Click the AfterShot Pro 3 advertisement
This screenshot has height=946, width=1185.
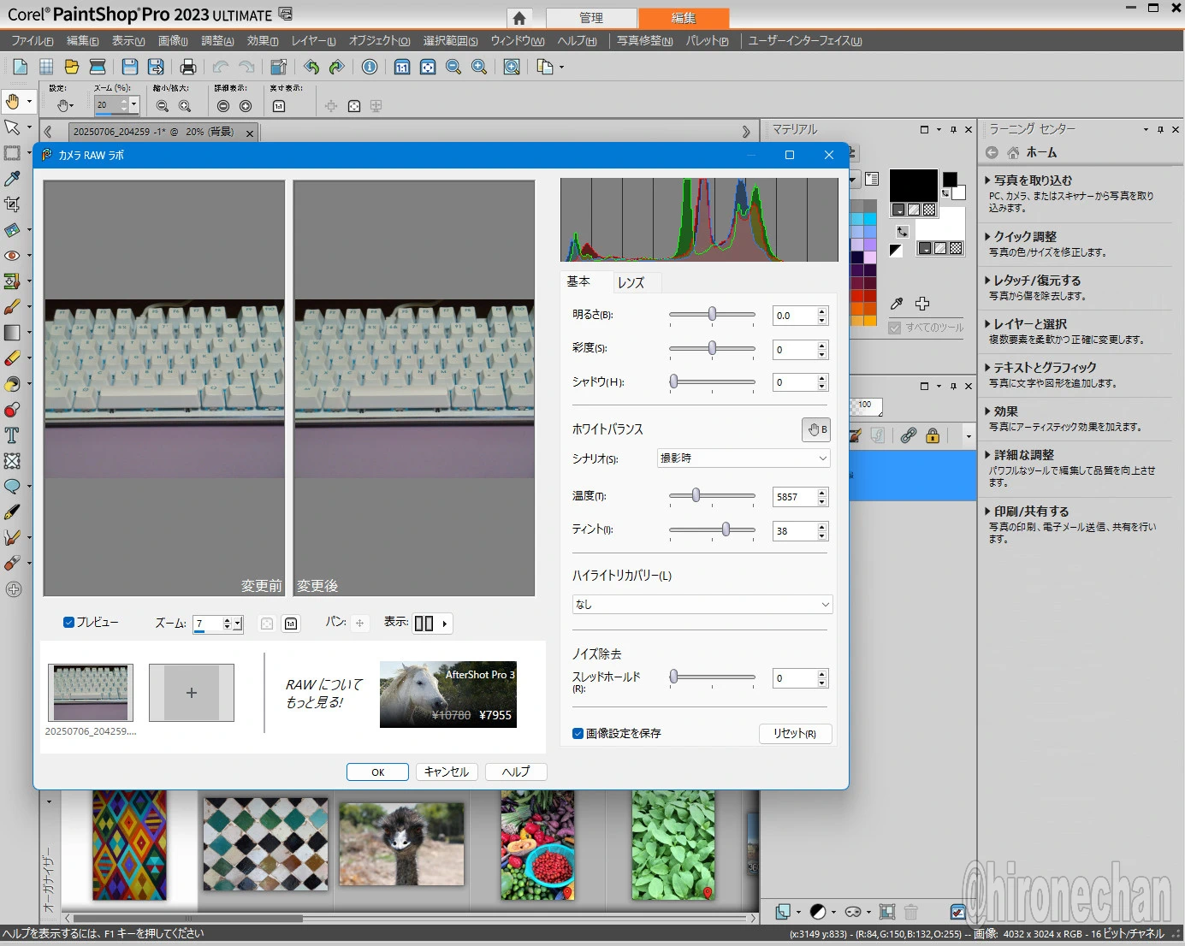447,695
